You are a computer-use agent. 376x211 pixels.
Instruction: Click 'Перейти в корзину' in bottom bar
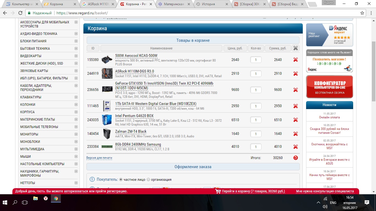[253, 191]
